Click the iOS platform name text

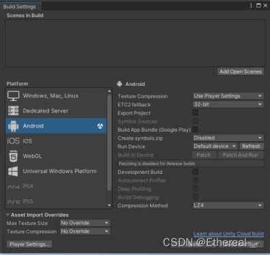click(27, 141)
